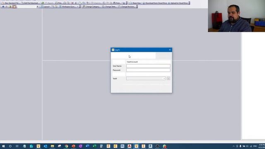Click Edit File Datasheet toolbar button
The width and height of the screenshot is (265, 149).
[30, 3]
